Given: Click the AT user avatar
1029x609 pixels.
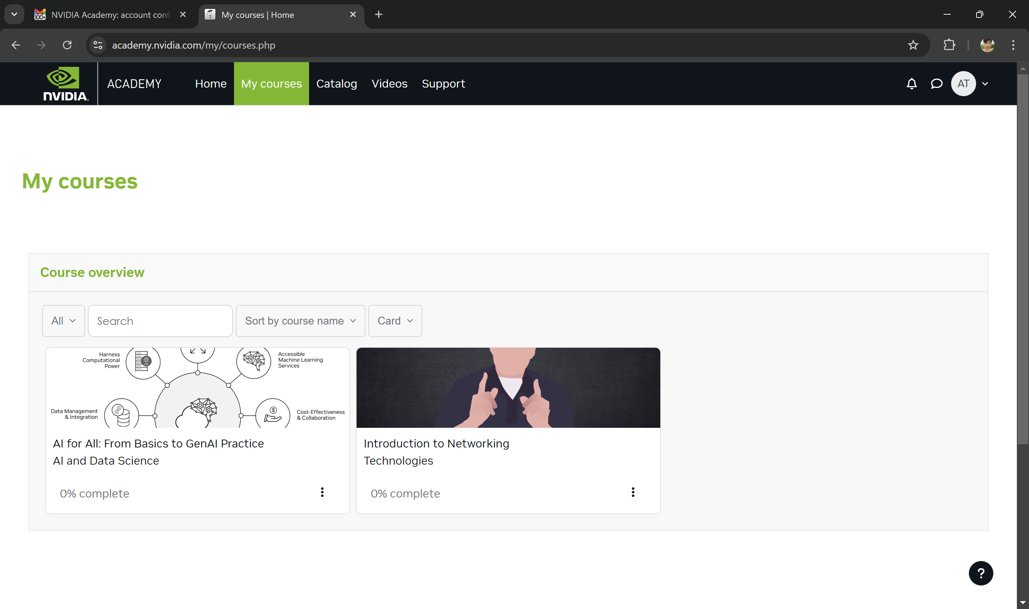Looking at the screenshot, I should (x=963, y=84).
